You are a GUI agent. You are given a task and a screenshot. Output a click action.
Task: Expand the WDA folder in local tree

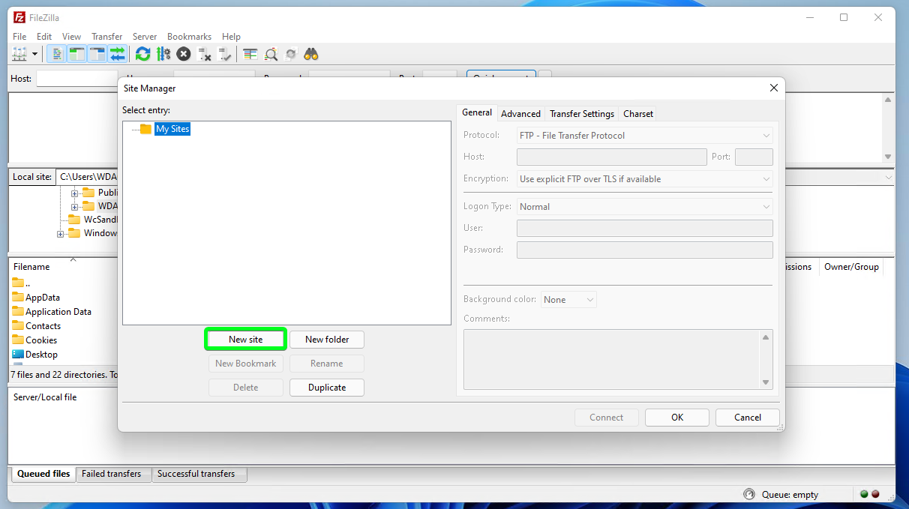[x=75, y=206]
